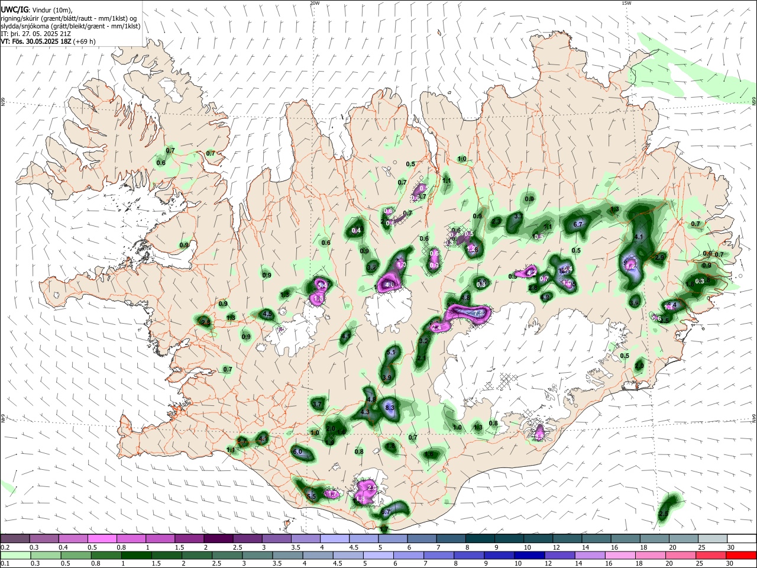Viewport: 757px width, 568px height.
Task: Click the grey-purple 0.2–0.3 snow legend swatch
Action: pos(16,539)
